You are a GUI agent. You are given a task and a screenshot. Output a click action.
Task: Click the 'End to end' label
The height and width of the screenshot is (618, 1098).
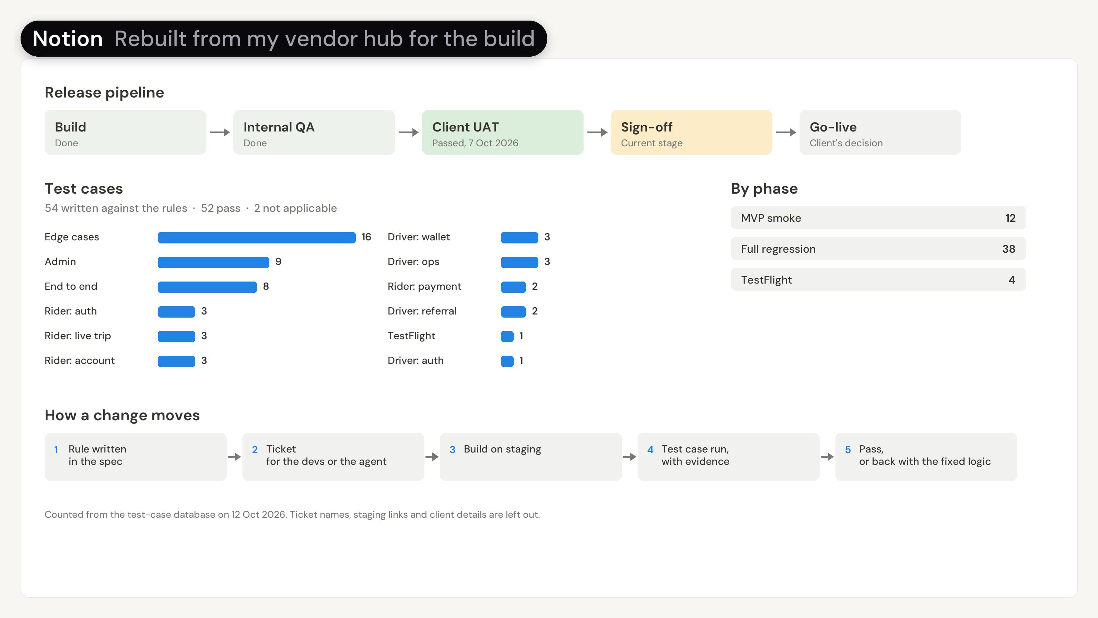click(x=71, y=287)
